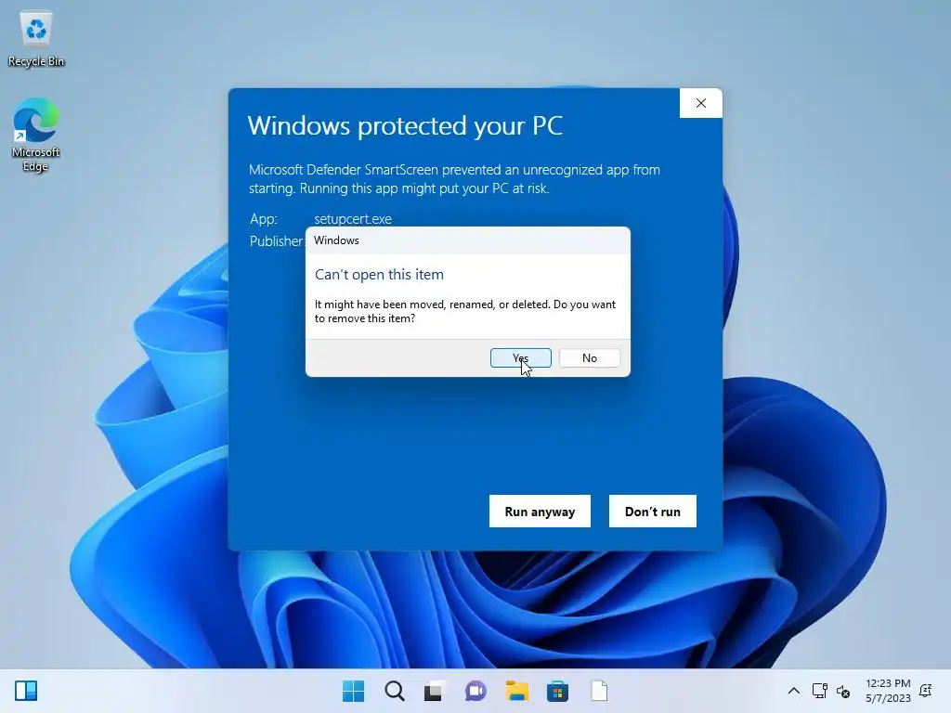Open the Microsoft Edge desktop shortcut
Viewport: 951px width, 713px height.
(x=35, y=135)
